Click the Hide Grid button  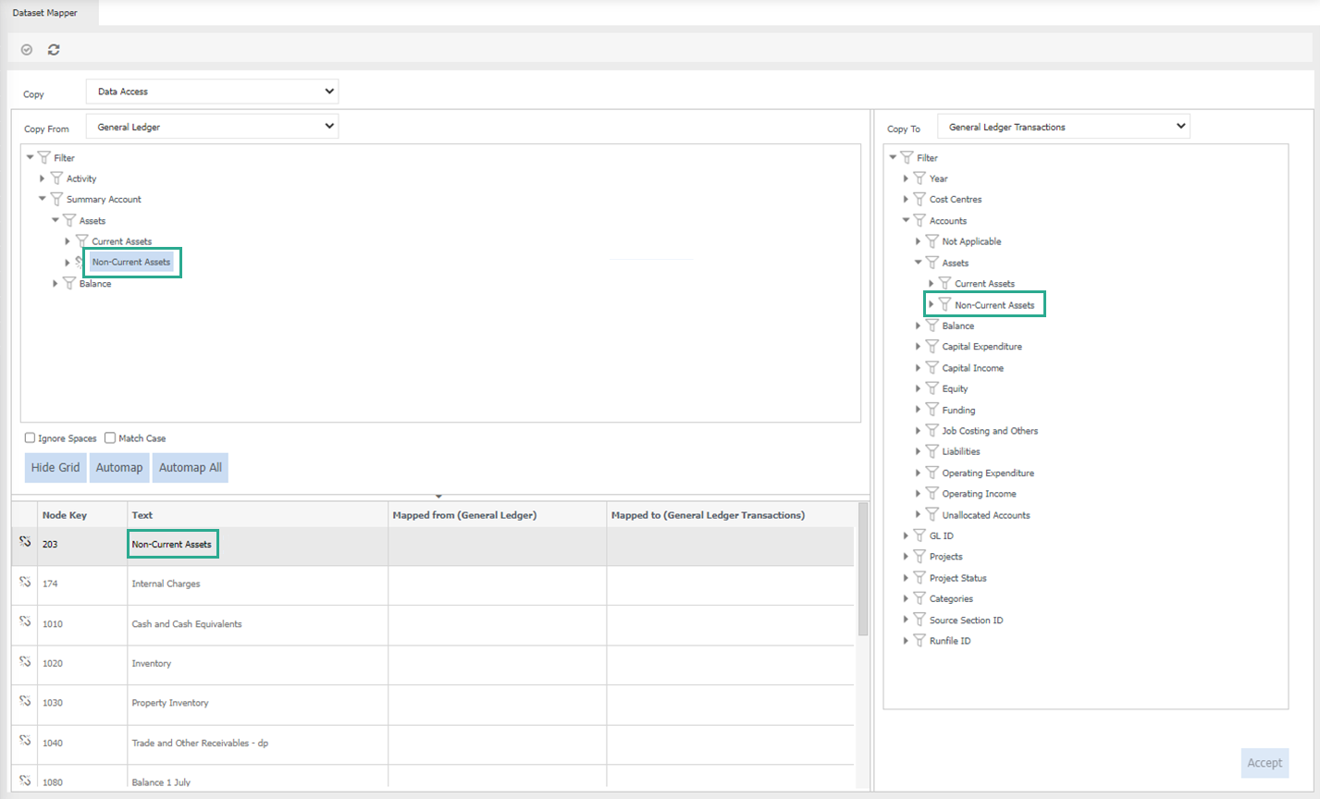pos(56,468)
